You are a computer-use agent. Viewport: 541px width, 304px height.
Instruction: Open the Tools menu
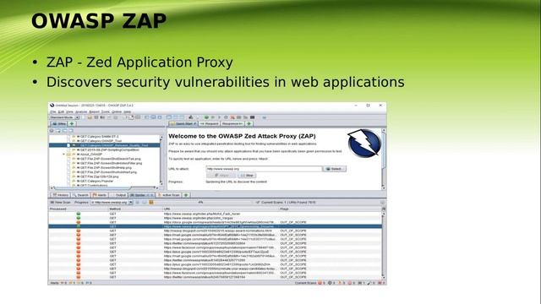tap(106, 112)
